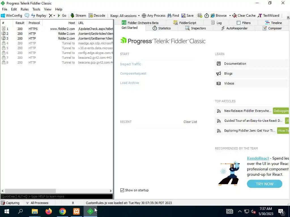
Task: Uncheck Show on startup checkbox
Action: point(122,190)
